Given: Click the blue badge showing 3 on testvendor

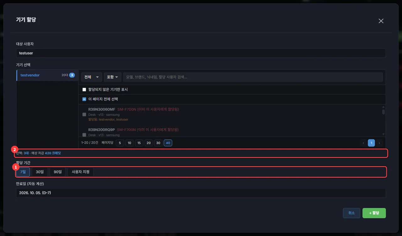Looking at the screenshot, I should pos(72,75).
